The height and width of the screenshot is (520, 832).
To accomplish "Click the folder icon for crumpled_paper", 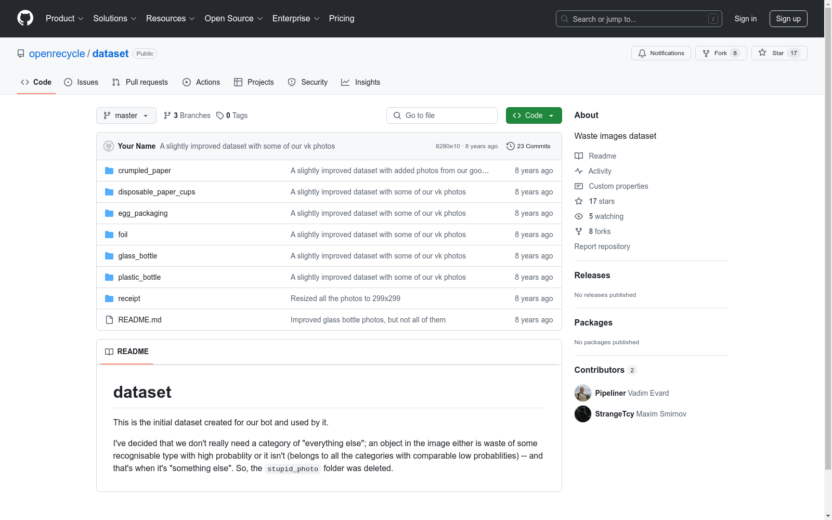I will [109, 171].
